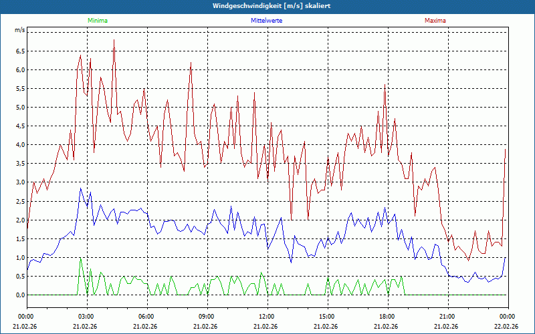Click the 2,0 y-axis value
535x334 pixels.
coord(21,220)
